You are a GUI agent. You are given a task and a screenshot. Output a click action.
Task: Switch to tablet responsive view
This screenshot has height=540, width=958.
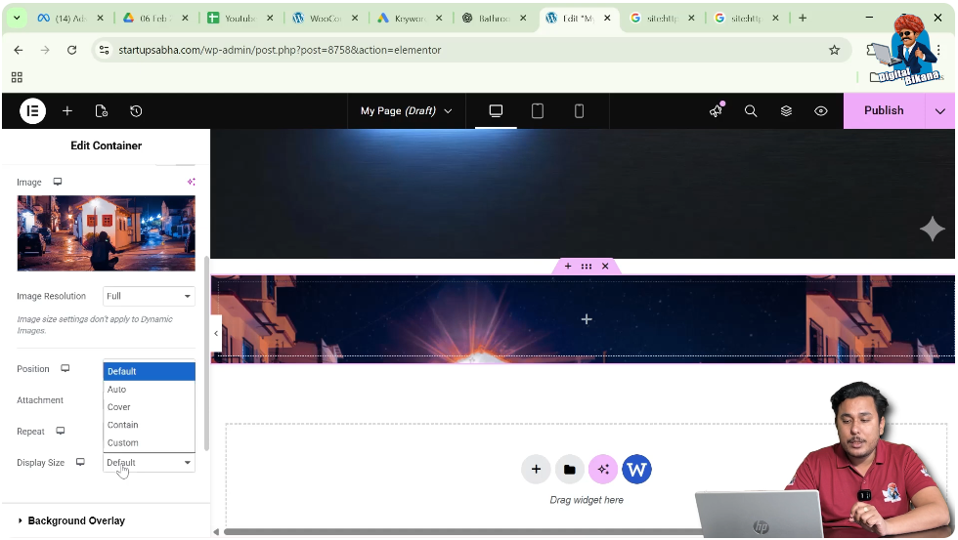(x=538, y=111)
